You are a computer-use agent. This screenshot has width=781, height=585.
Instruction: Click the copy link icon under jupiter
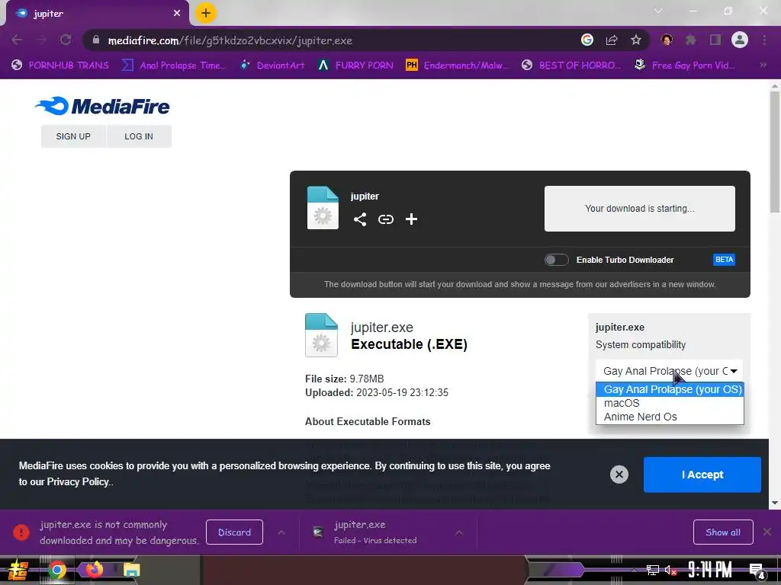(385, 219)
